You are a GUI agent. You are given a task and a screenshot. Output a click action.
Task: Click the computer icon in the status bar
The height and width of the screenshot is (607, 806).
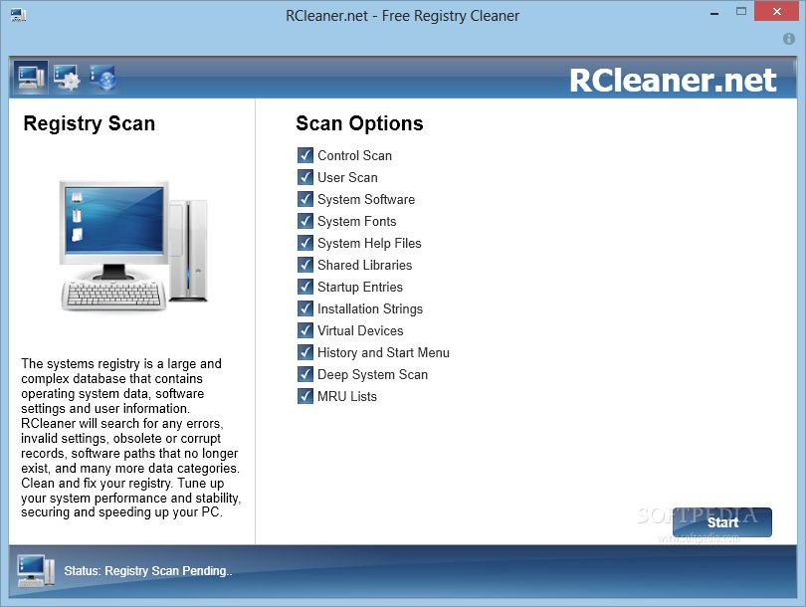pyautogui.click(x=36, y=570)
